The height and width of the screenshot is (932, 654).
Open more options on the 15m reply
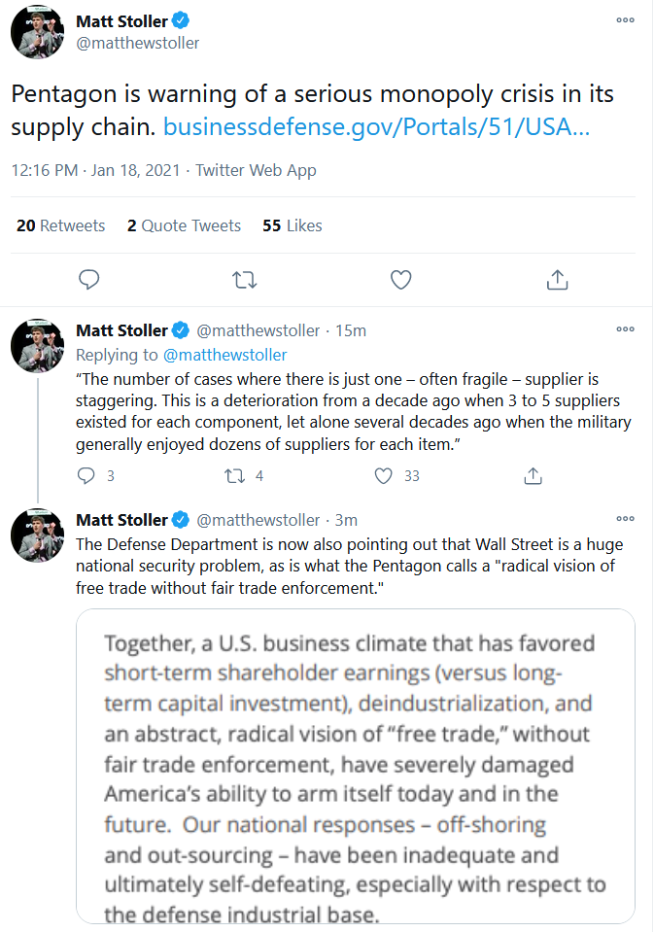point(626,329)
